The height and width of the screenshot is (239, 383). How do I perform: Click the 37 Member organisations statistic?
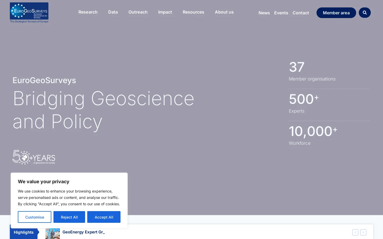click(312, 71)
